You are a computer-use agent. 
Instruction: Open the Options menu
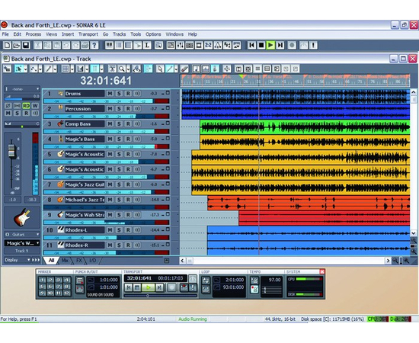[153, 34]
